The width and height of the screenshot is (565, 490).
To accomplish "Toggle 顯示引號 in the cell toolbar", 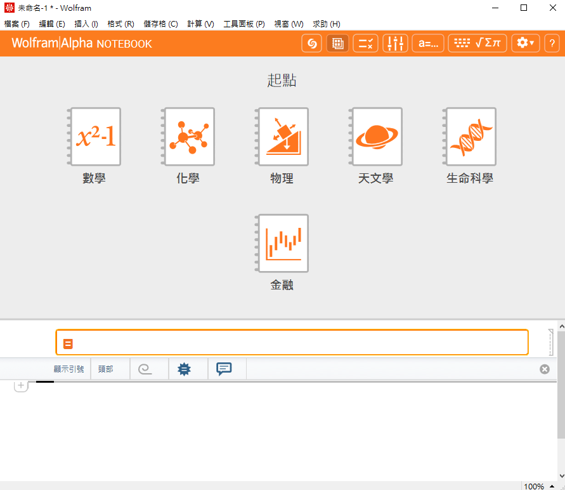I will tap(68, 368).
